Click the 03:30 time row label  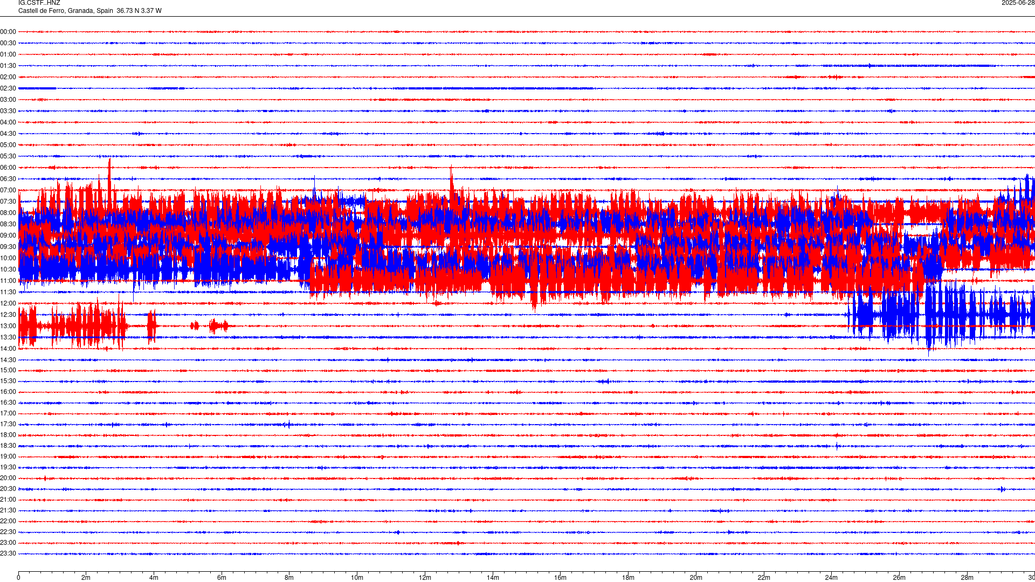[x=8, y=111]
